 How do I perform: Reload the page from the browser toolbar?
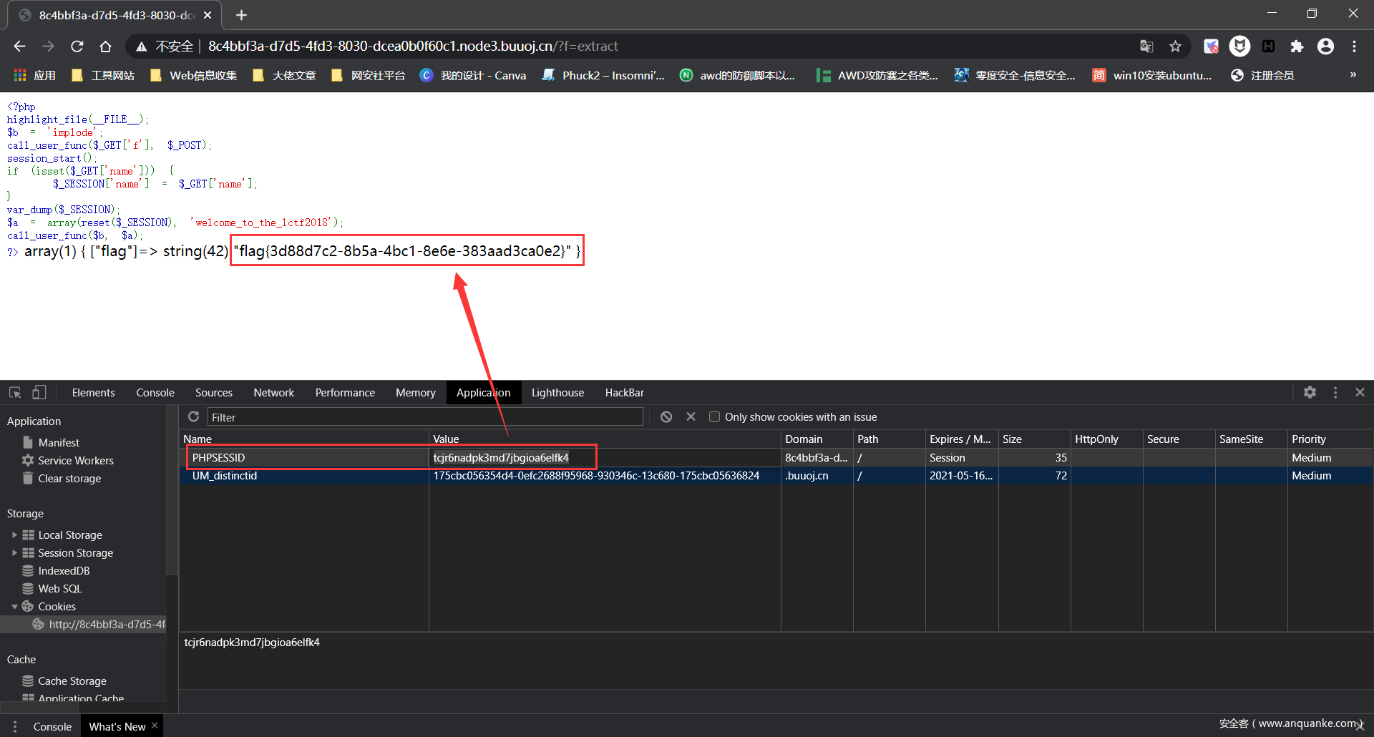pyautogui.click(x=77, y=47)
